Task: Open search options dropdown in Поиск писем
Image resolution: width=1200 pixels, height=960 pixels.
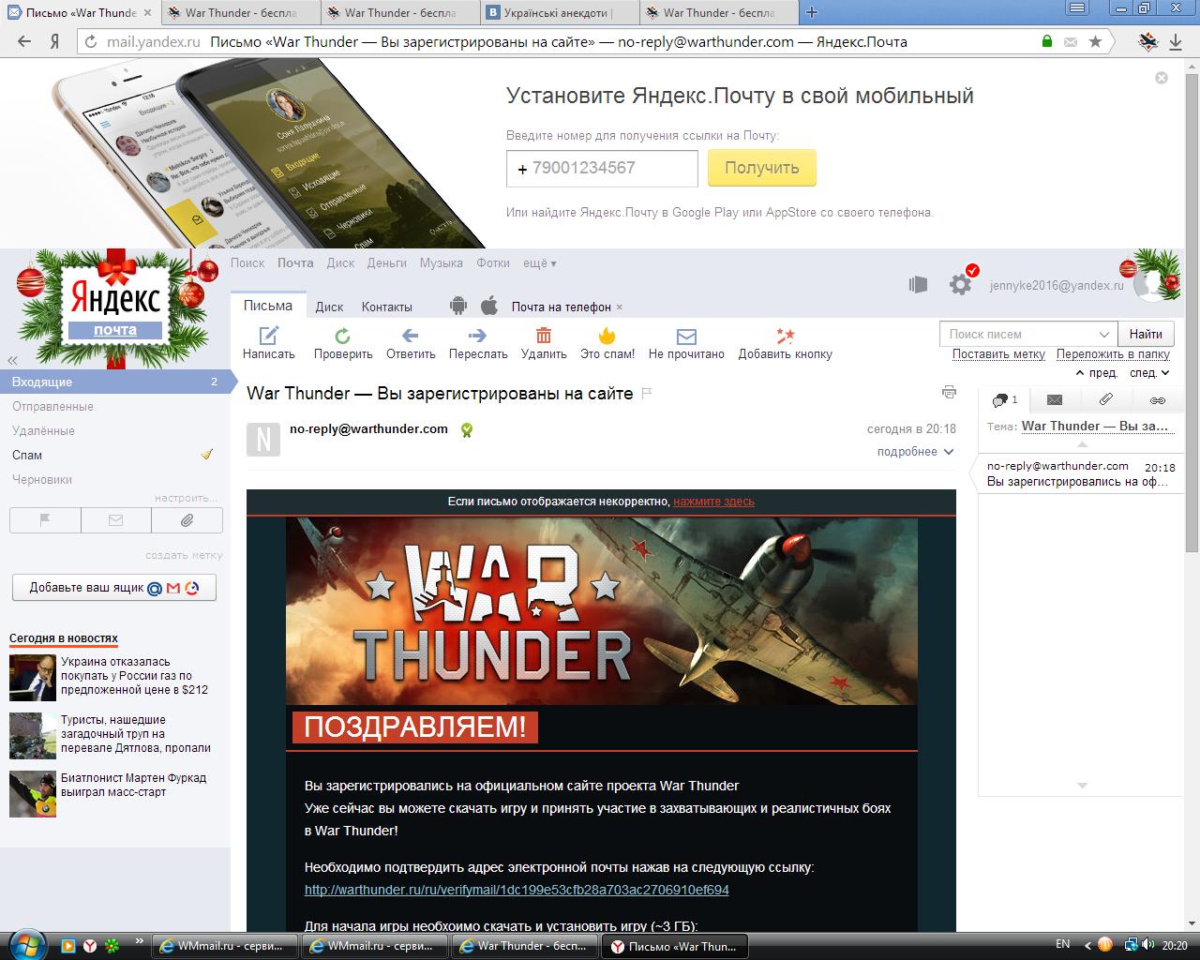Action: coord(1103,335)
